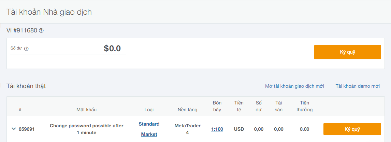391x142 pixels.
Task: Click MetaTrader 4 platform cell
Action: click(x=188, y=129)
